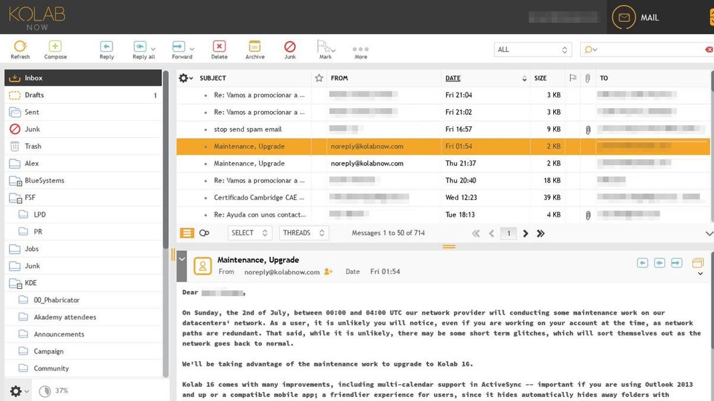Open the THREADS dropdown
The width and height of the screenshot is (714, 401).
tap(303, 233)
